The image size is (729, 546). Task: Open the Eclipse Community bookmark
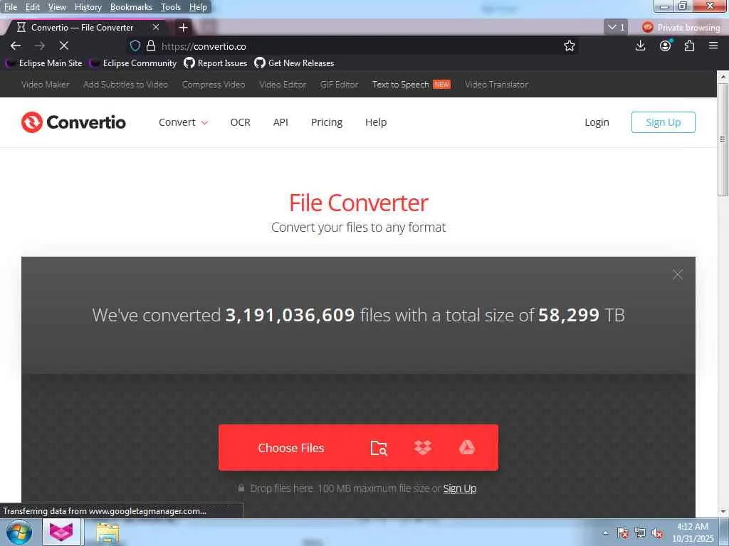133,63
